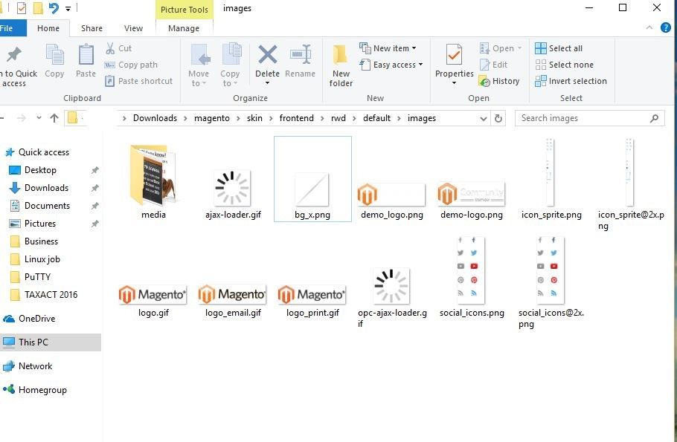Expand the New item dropdown

pyautogui.click(x=414, y=48)
